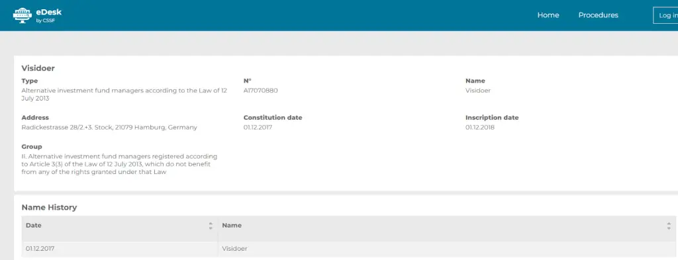Click the Name History section heading
The image size is (678, 260).
coord(49,207)
